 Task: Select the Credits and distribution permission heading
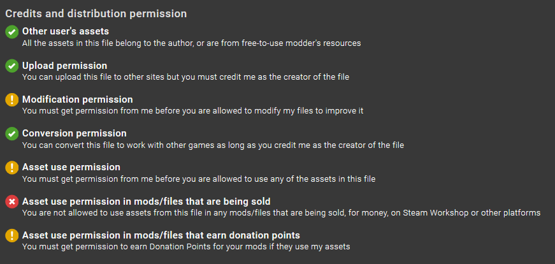coord(96,14)
